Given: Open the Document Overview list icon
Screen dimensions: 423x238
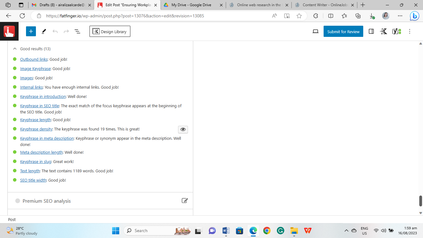Looking at the screenshot, I should click(77, 31).
